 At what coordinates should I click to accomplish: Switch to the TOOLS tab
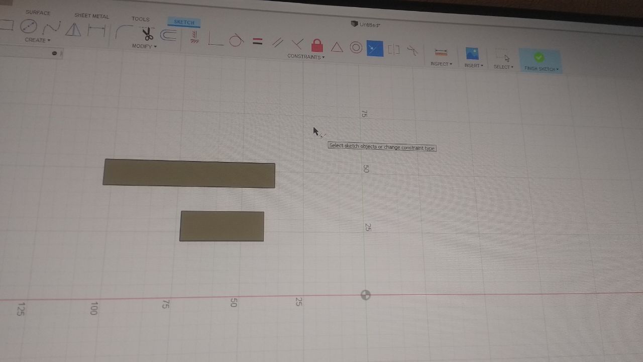141,19
